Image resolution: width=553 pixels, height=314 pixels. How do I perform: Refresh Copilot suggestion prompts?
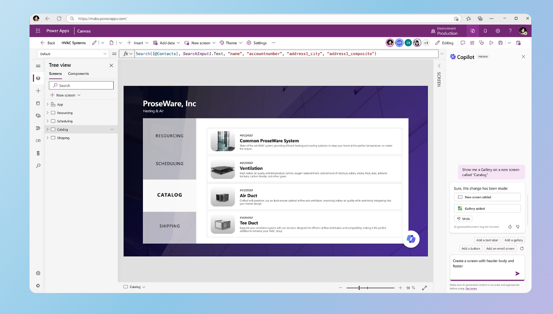coord(522,249)
